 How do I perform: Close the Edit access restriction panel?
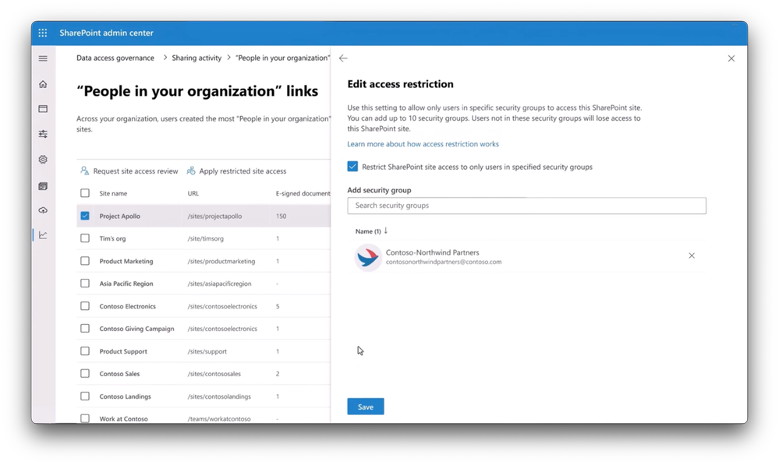tap(731, 58)
